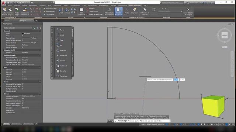Image resolution: width=236 pixels, height=132 pixels.
Task: Choose Simetría parameter in palette
Action: (61, 60)
